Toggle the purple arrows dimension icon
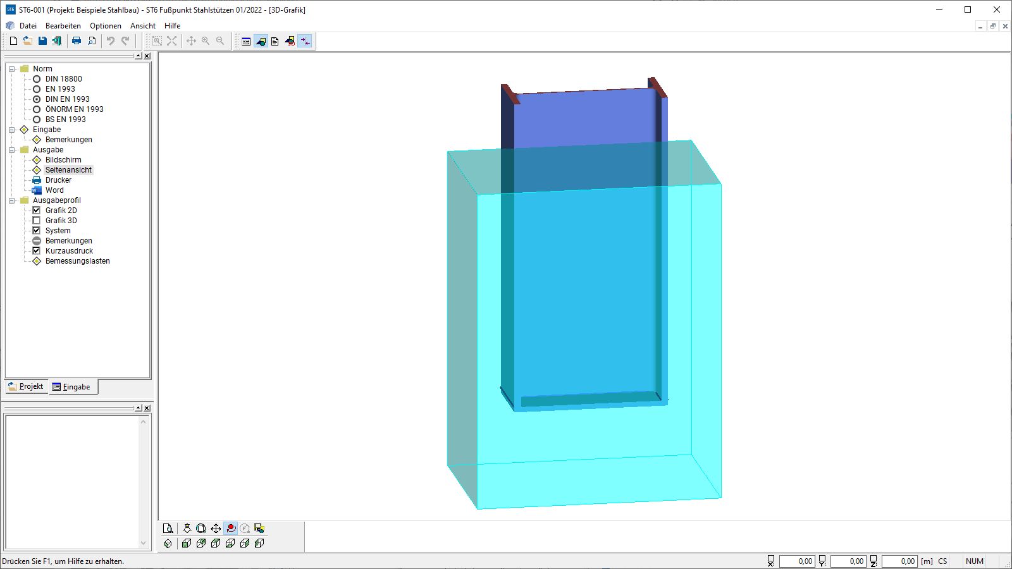Image resolution: width=1012 pixels, height=569 pixels. pos(305,41)
